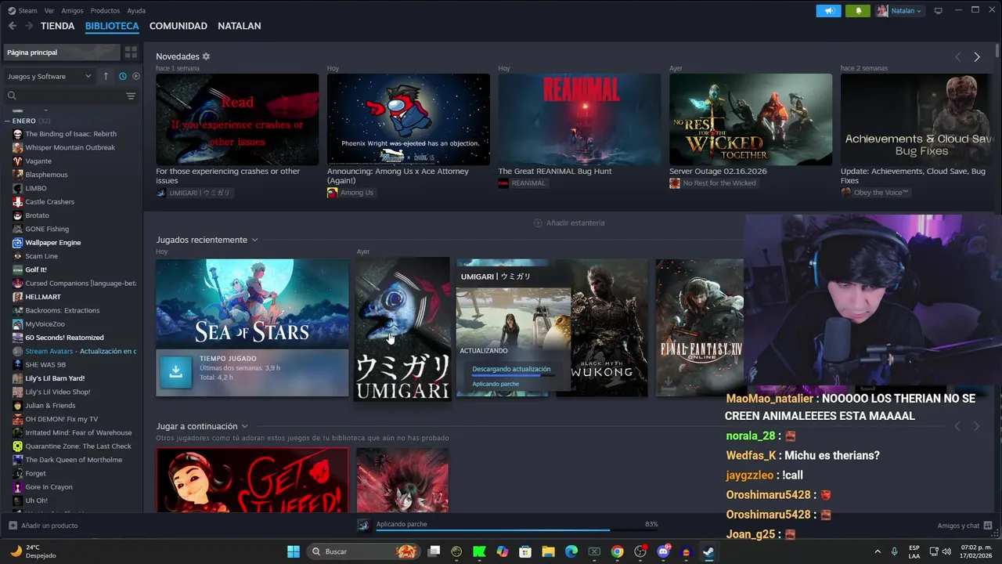Image resolution: width=1002 pixels, height=564 pixels.
Task: Go back with the left arrow
Action: [x=13, y=26]
